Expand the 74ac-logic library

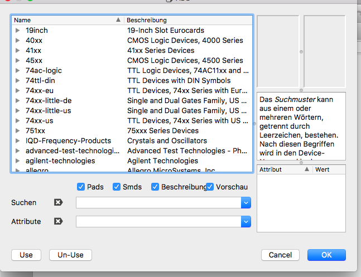17,70
